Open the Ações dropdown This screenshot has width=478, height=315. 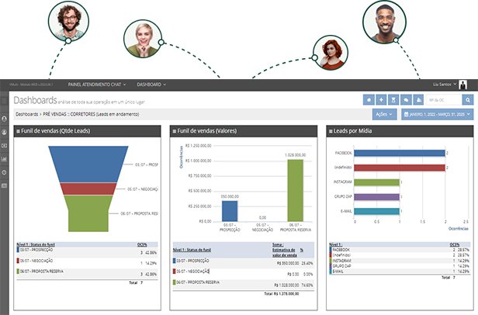[x=383, y=114]
